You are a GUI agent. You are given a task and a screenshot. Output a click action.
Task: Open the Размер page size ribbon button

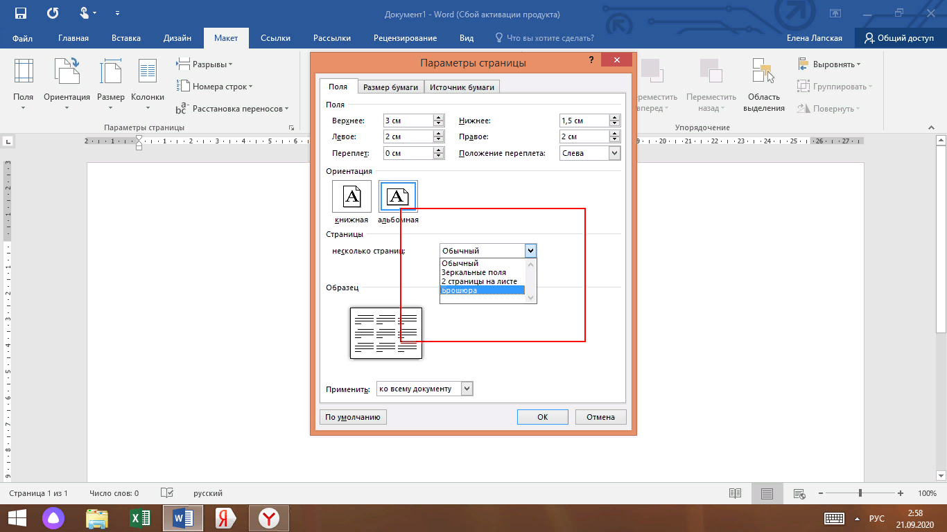click(110, 83)
